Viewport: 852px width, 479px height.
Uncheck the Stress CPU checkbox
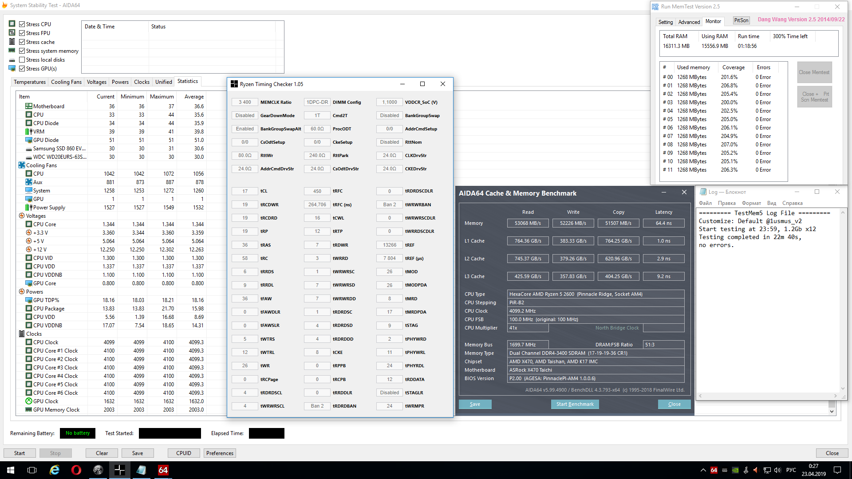[x=22, y=24]
